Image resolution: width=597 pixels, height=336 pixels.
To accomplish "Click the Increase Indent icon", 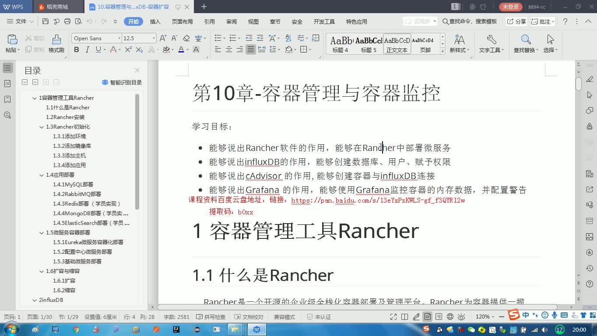I will (x=260, y=38).
